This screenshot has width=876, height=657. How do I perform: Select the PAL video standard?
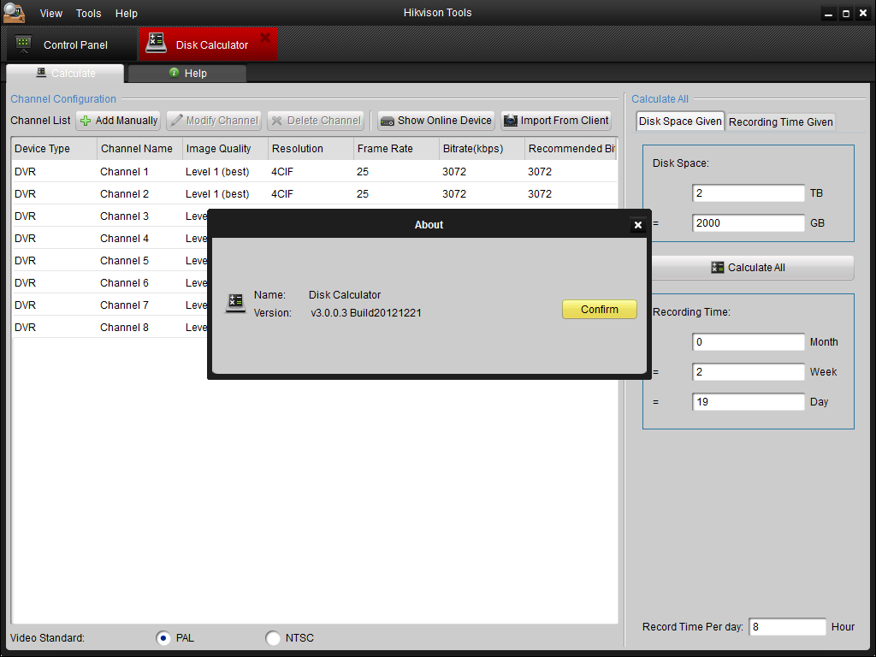(163, 638)
